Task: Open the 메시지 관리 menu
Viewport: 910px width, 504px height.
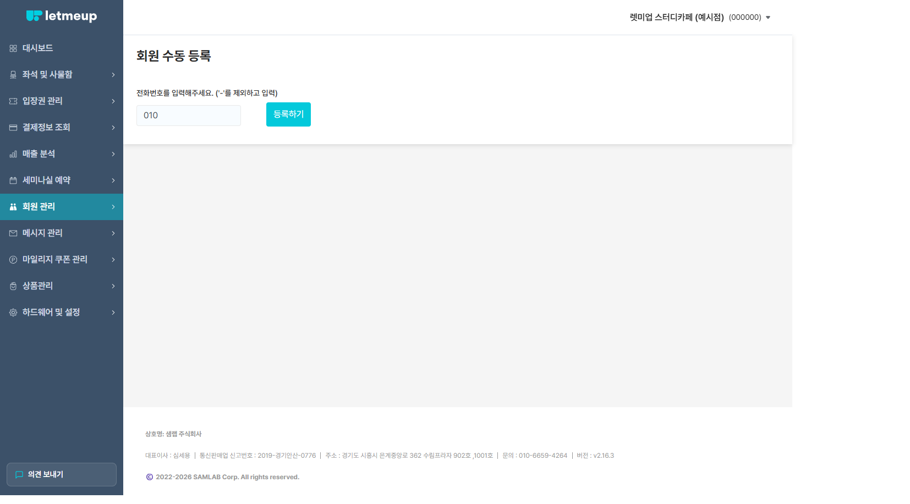Action: pos(62,233)
